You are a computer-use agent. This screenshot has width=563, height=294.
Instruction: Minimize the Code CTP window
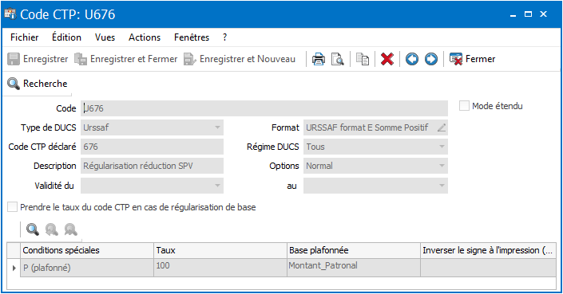pyautogui.click(x=513, y=14)
